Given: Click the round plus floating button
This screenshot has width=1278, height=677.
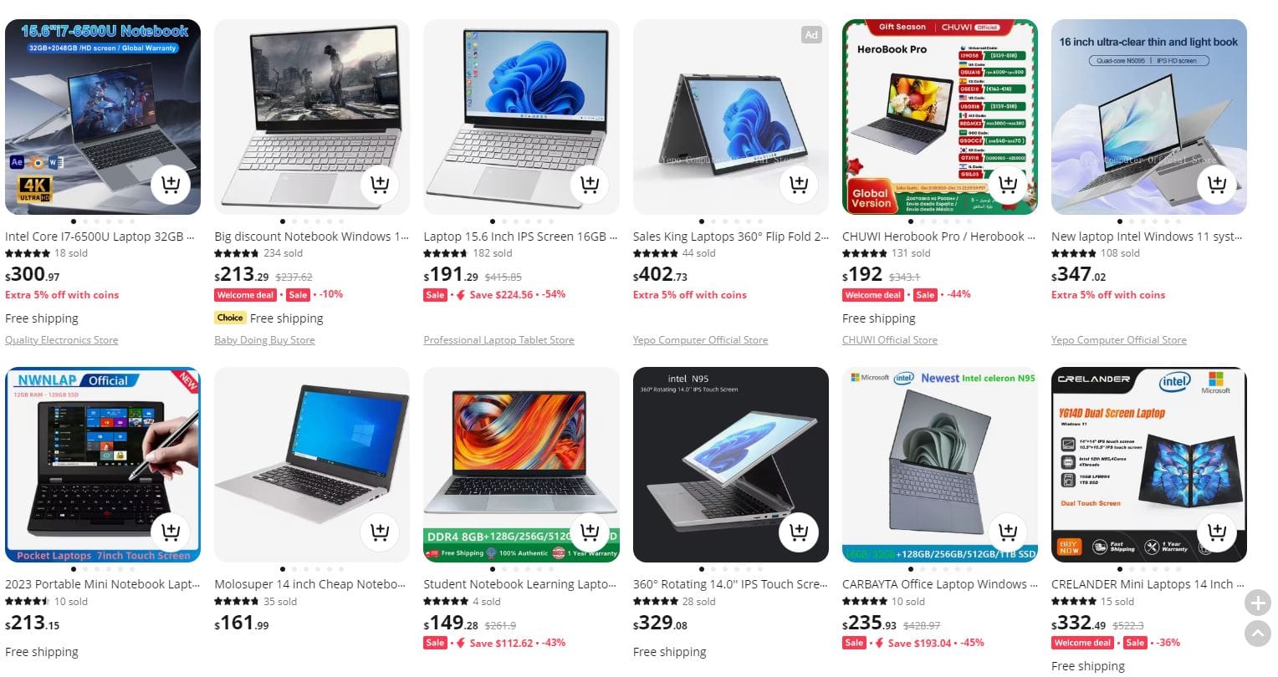Looking at the screenshot, I should (1258, 603).
